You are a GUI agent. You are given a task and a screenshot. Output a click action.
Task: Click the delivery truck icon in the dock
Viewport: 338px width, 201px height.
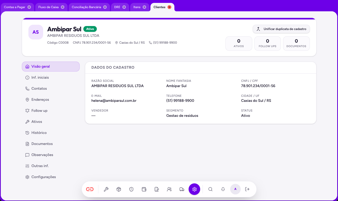pyautogui.click(x=182, y=189)
